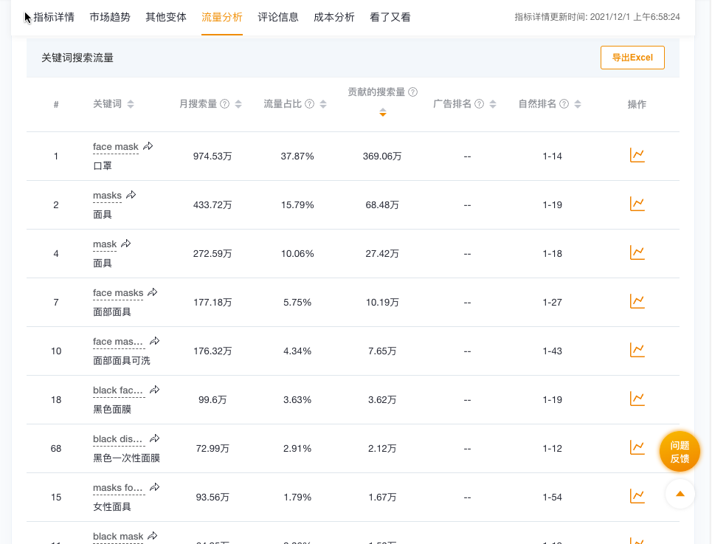
Task: Click the trend chart icon in the masks row
Action: tap(637, 203)
